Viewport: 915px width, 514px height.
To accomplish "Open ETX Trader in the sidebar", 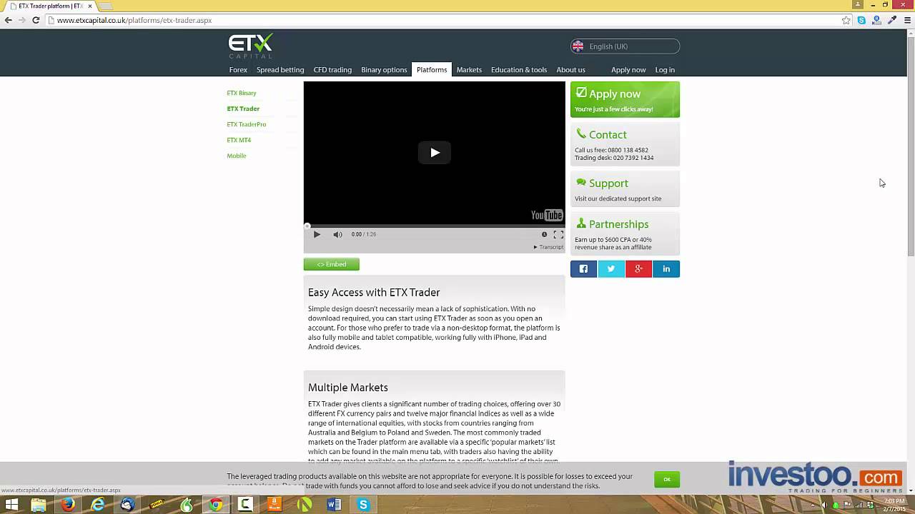I will (x=243, y=109).
